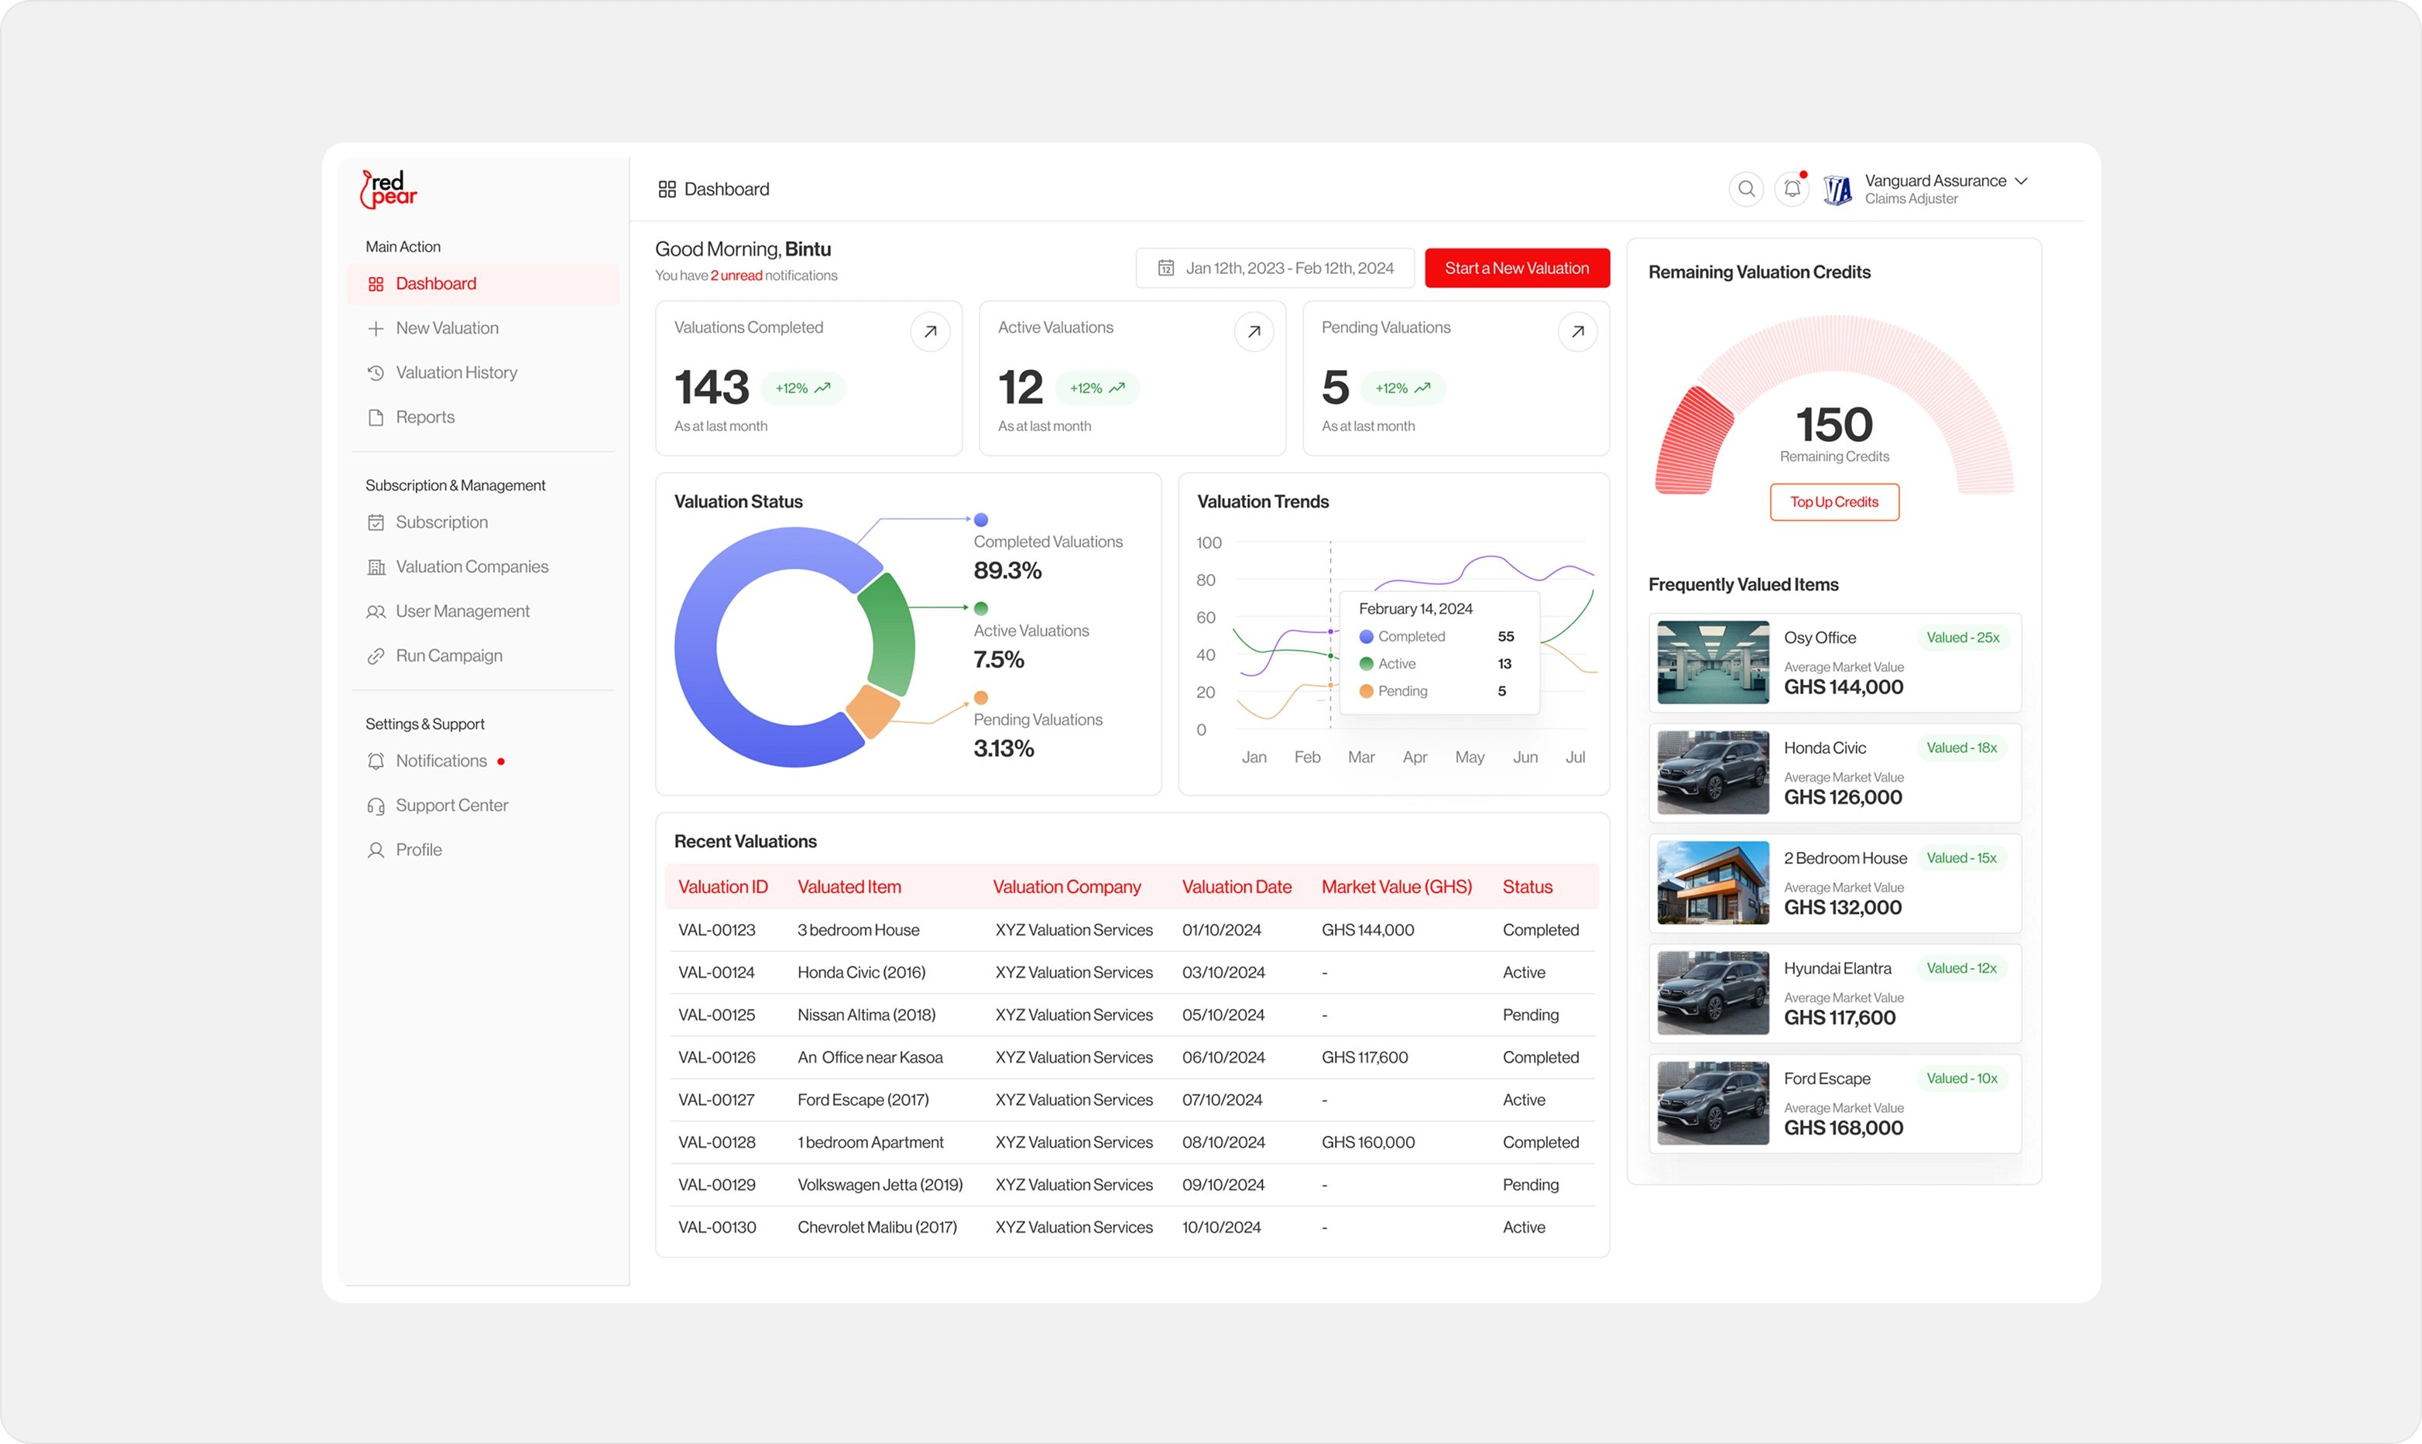Image resolution: width=2422 pixels, height=1444 pixels.
Task: Click the Vanguard Assurance avatar logo
Action: [x=1837, y=190]
